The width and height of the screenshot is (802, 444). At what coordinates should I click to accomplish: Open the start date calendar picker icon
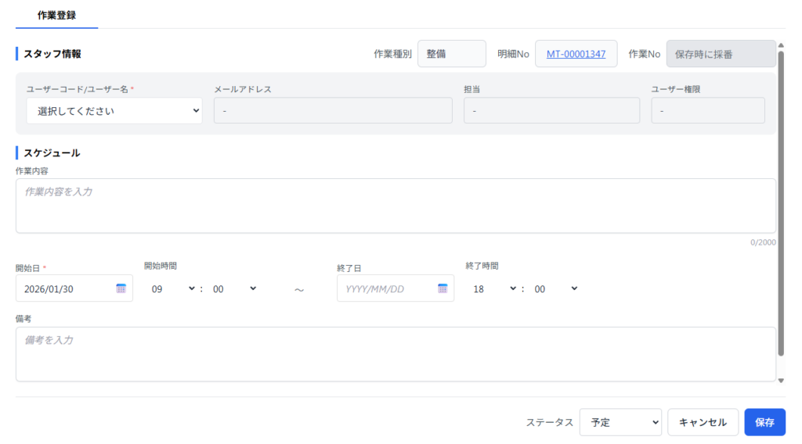(x=121, y=288)
